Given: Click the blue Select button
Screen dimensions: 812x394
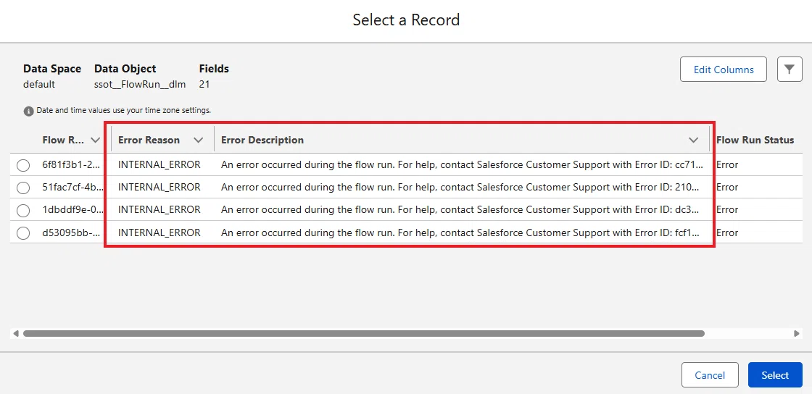Looking at the screenshot, I should tap(775, 375).
